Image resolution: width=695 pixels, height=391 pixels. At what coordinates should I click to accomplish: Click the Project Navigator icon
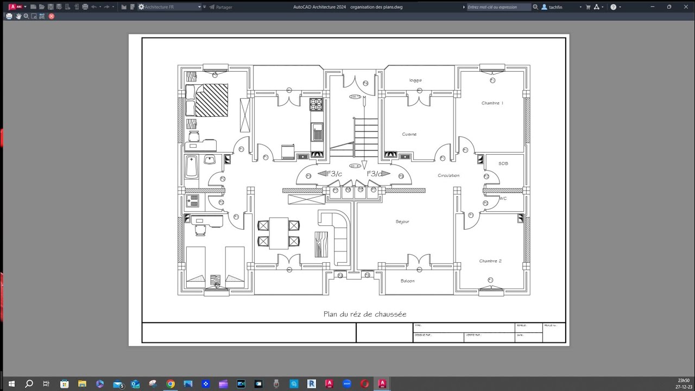pos(124,7)
